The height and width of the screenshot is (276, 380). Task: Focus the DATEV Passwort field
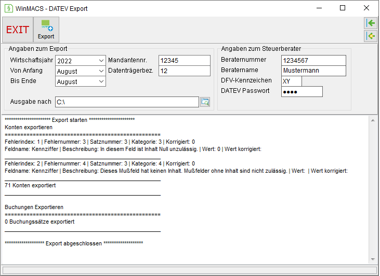pyautogui.click(x=302, y=92)
